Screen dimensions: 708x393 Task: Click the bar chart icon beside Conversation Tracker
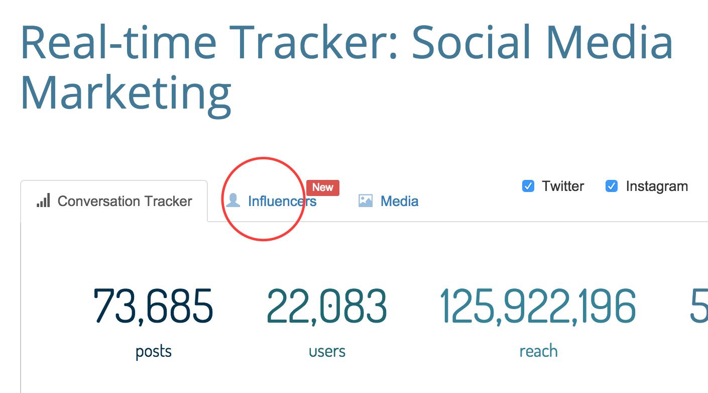pyautogui.click(x=43, y=201)
